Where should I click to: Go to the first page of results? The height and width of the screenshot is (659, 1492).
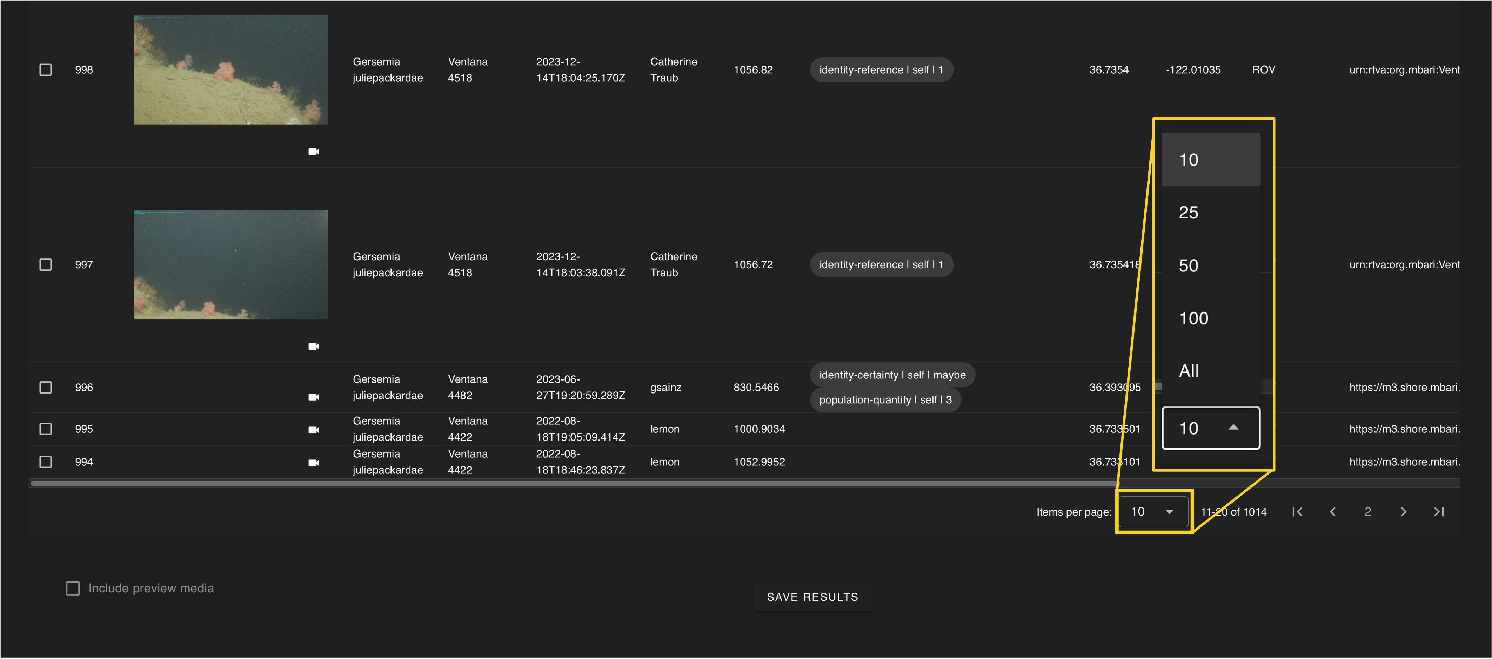click(1297, 512)
